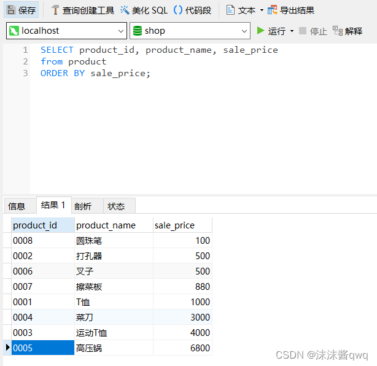The height and width of the screenshot is (366, 377).
Task: Click the green Run (运行) play button
Action: (260, 31)
